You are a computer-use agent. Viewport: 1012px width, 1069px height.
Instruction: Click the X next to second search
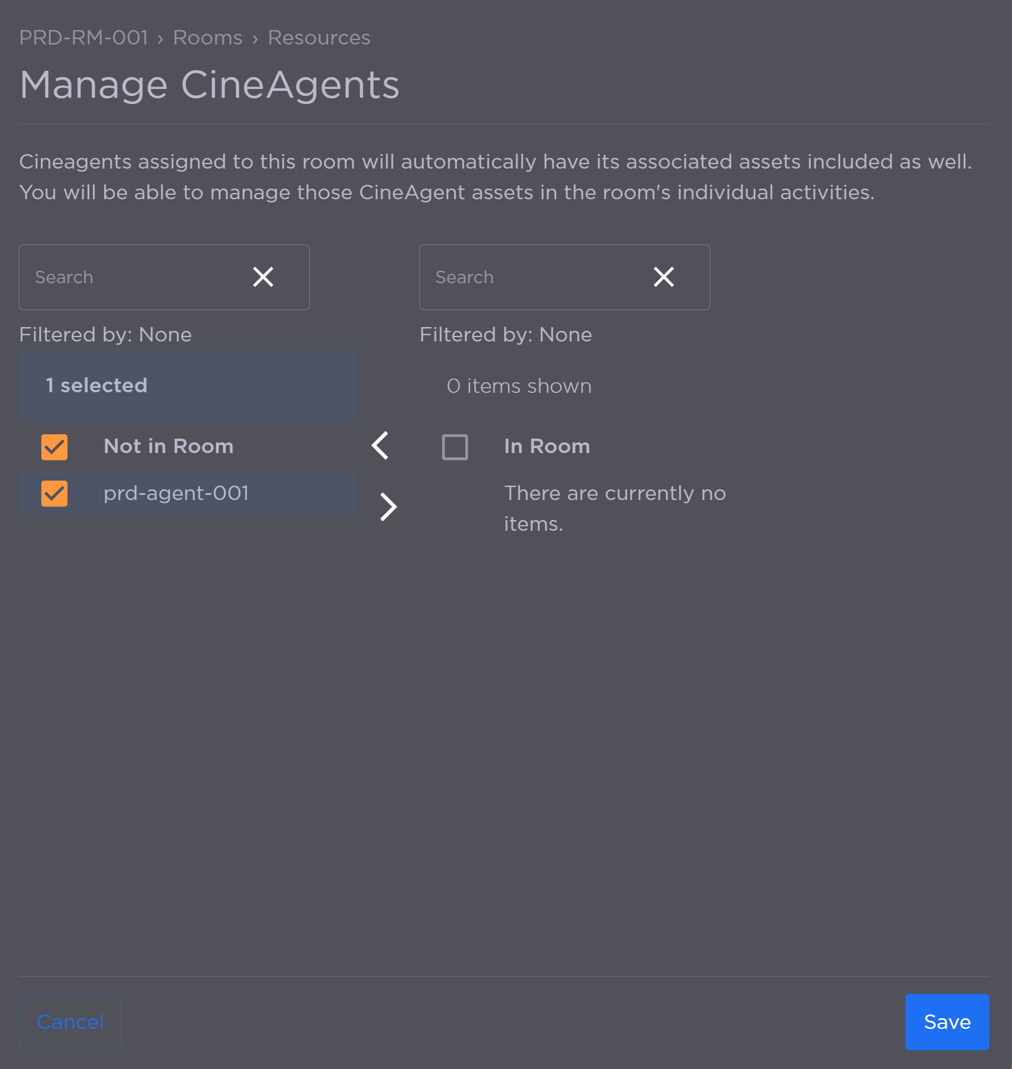pos(663,276)
